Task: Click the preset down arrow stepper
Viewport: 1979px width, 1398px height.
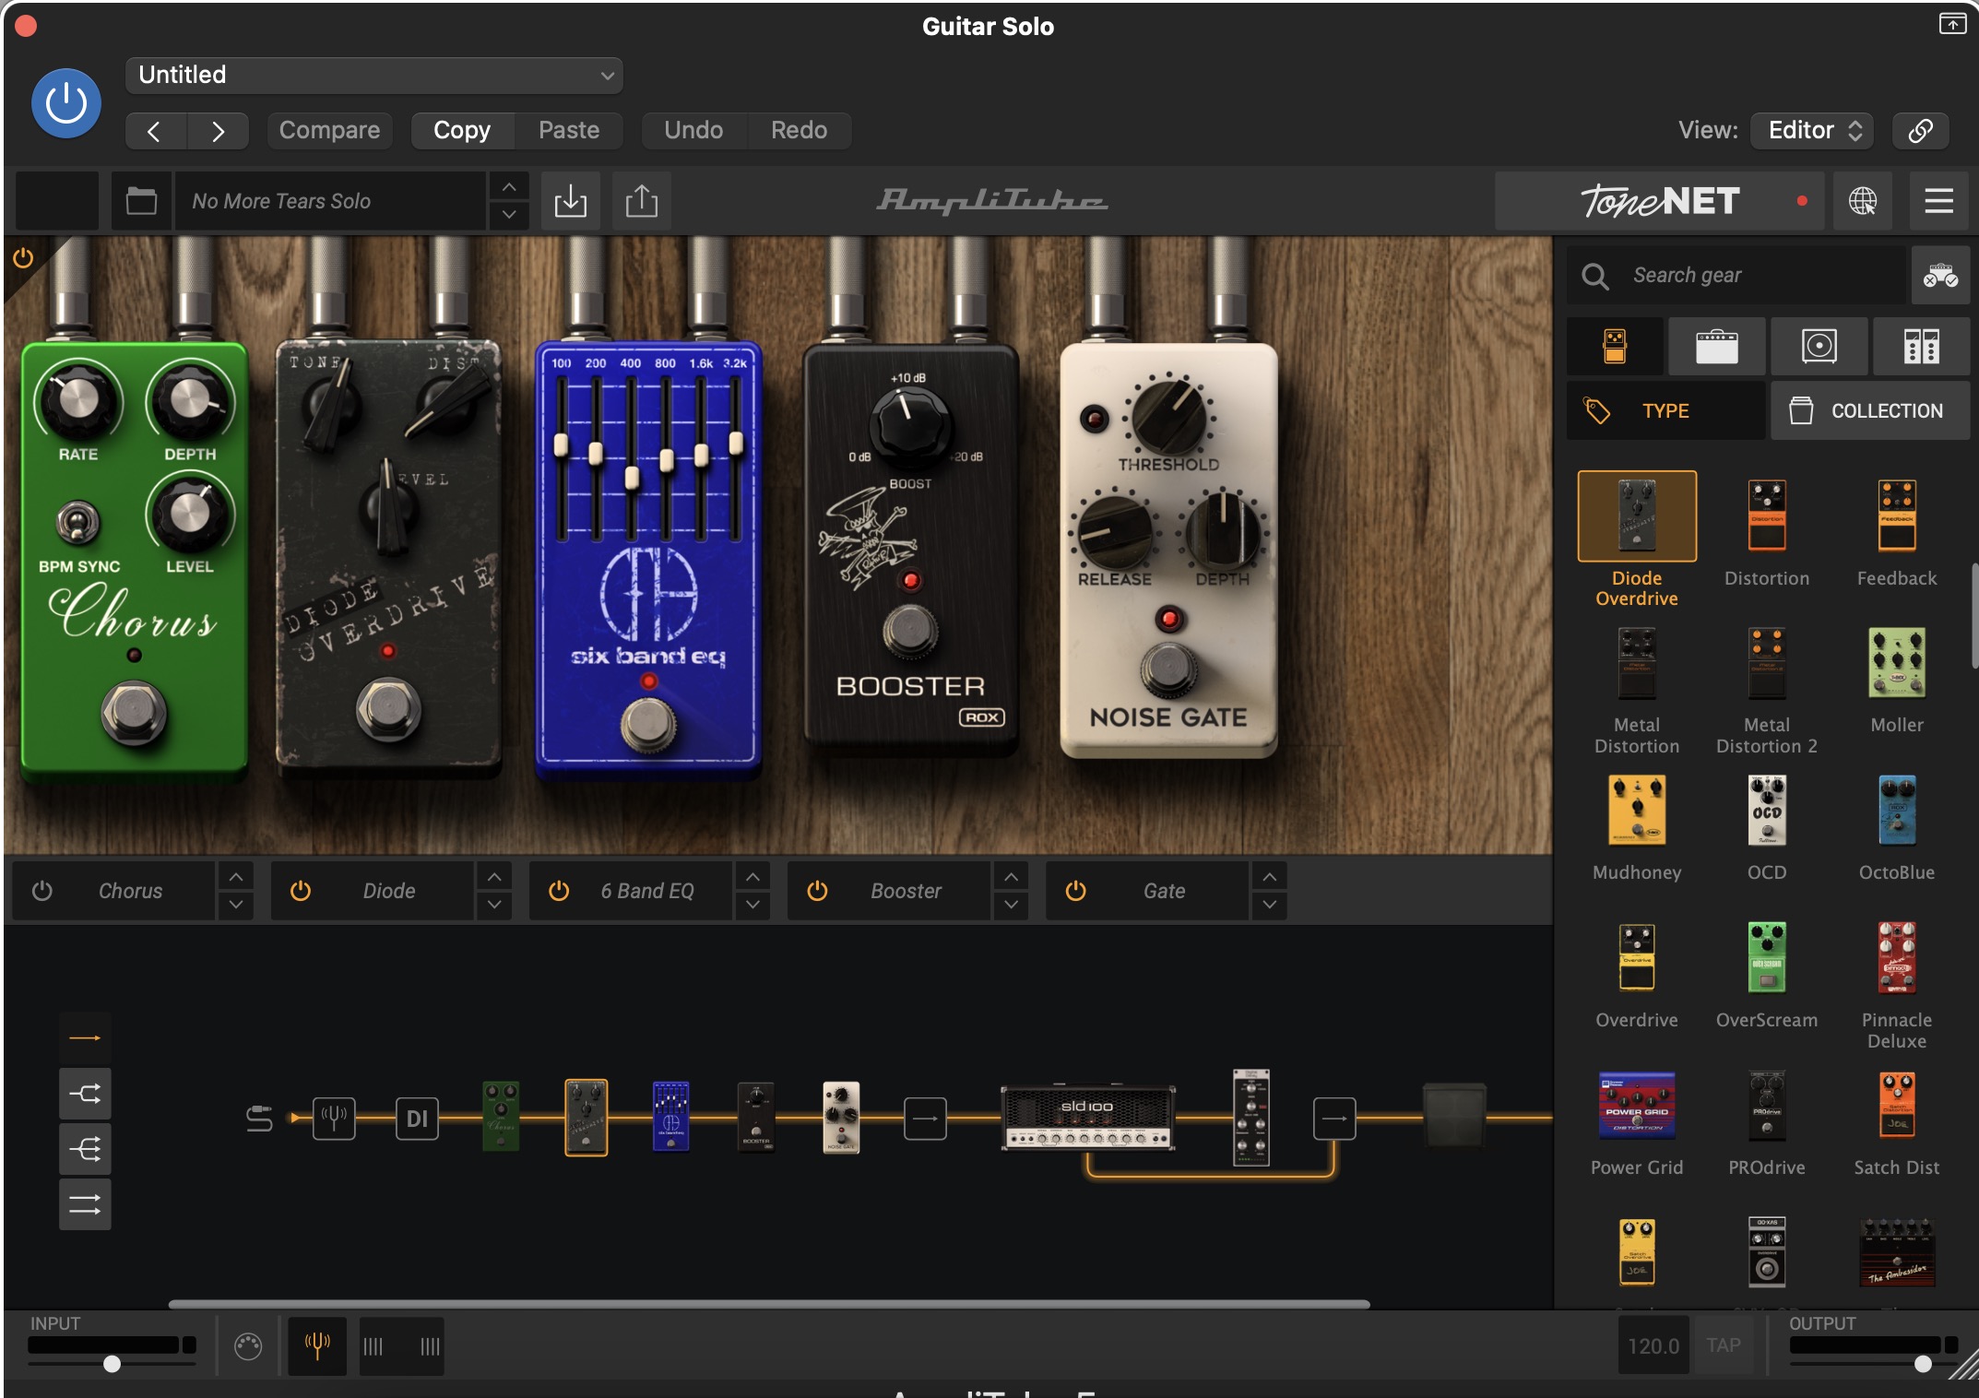Action: click(x=509, y=215)
